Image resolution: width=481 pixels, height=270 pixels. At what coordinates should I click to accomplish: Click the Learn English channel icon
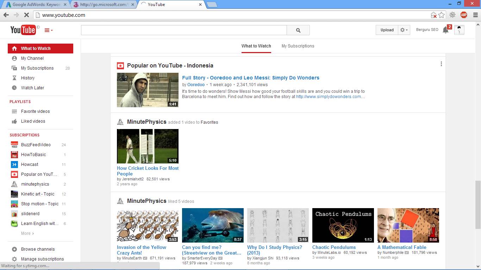click(14, 224)
